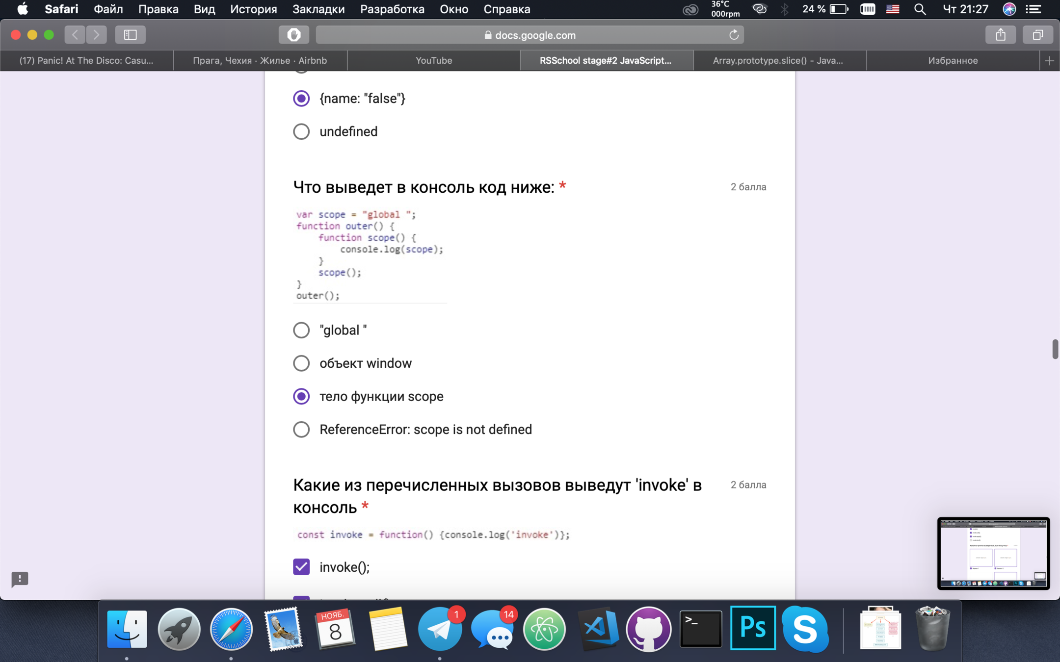Screen dimensions: 1060x662
Task: Choose the объект window answer
Action: (301, 363)
